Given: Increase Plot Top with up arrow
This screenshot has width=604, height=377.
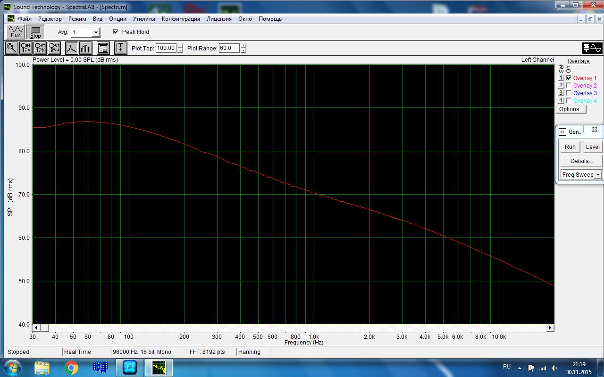Looking at the screenshot, I should click(180, 46).
